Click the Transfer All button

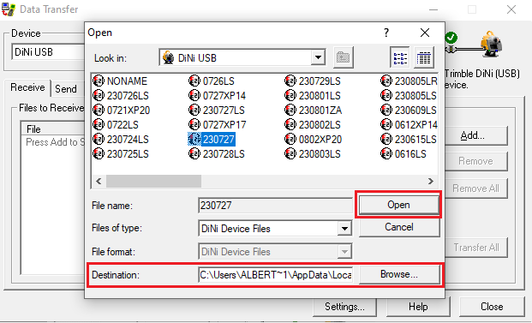476,248
